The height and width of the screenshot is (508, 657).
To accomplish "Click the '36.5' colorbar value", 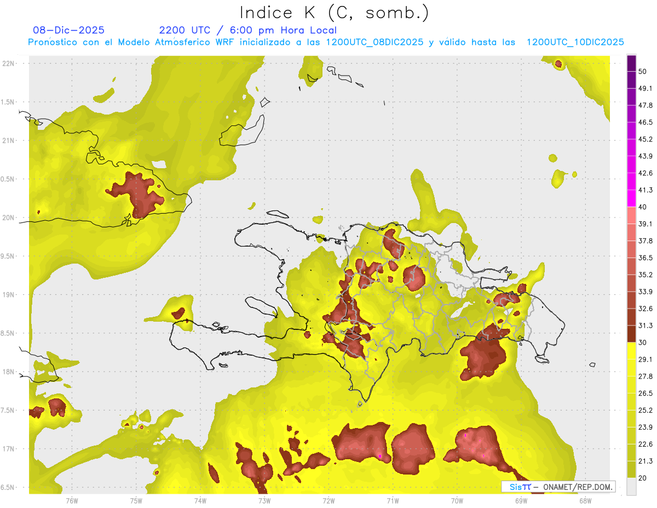I will pyautogui.click(x=645, y=258).
